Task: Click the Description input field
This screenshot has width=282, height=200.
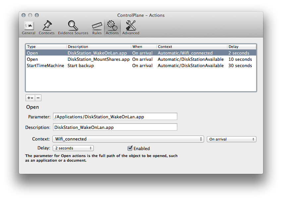Action: pyautogui.click(x=115, y=127)
